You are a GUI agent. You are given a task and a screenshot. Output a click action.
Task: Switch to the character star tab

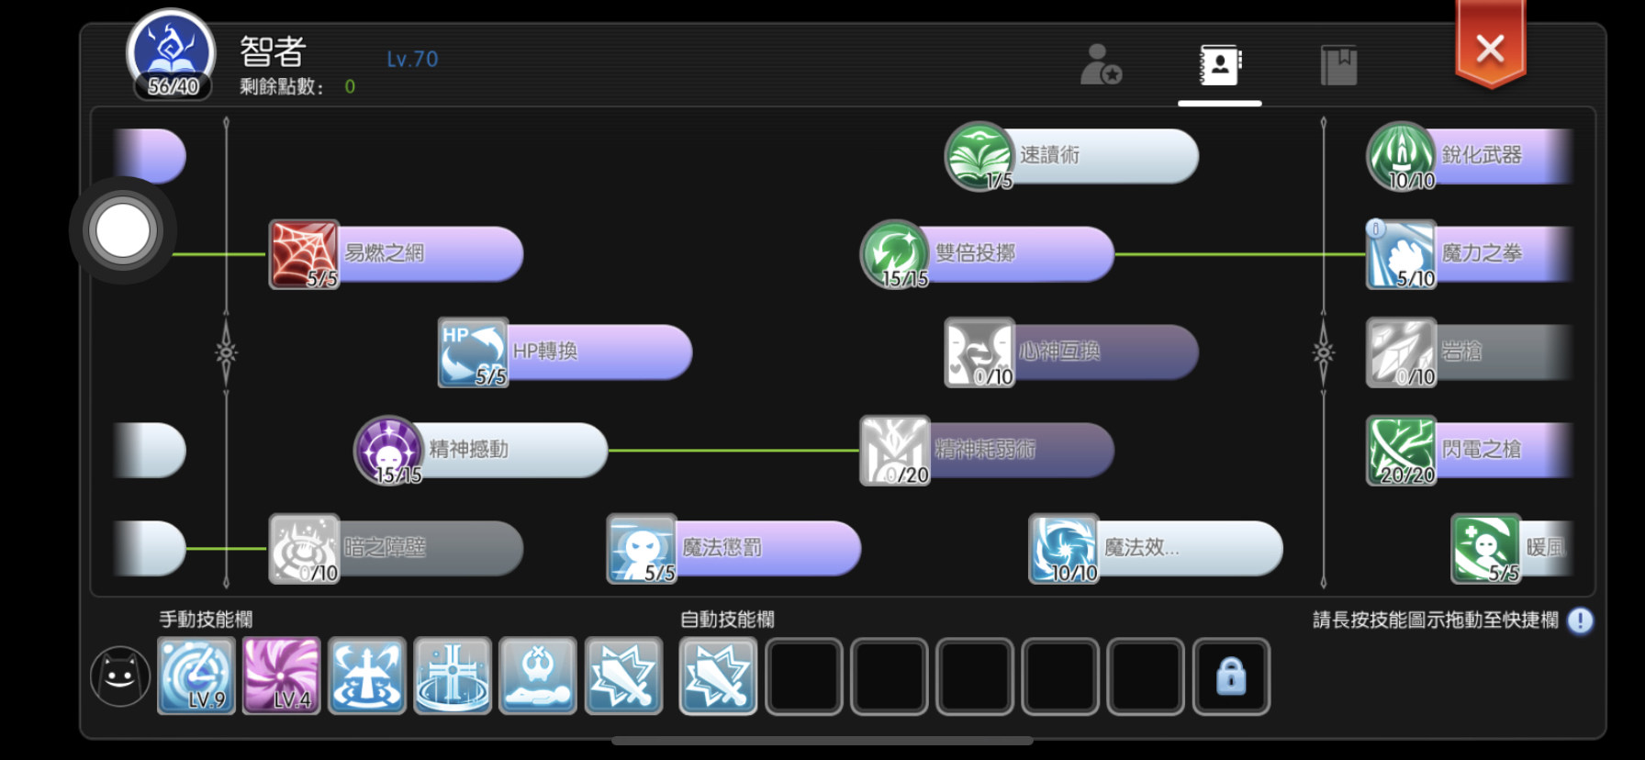point(1101,65)
